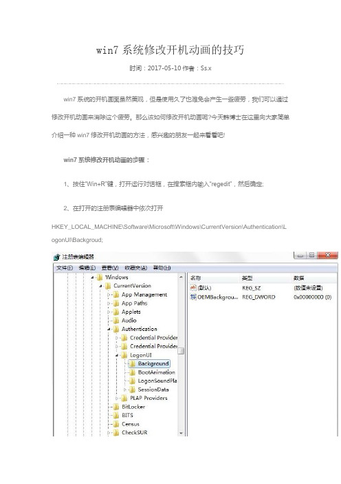The width and height of the screenshot is (341, 484).
Task: Expand the App Management node
Action: coord(109,295)
